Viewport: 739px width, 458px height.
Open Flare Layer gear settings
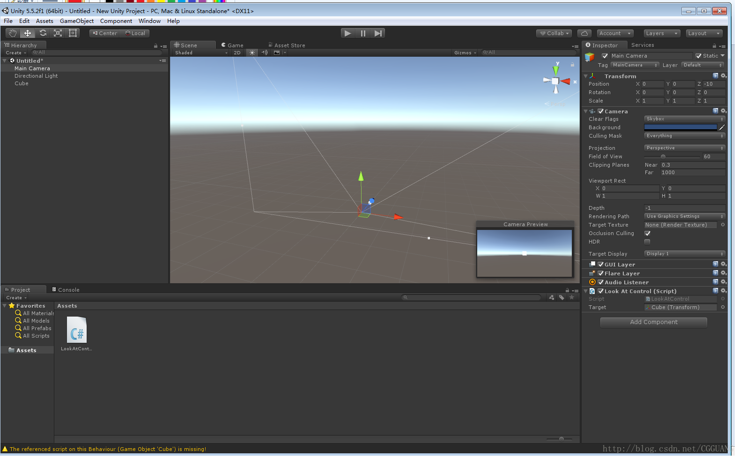coord(724,273)
